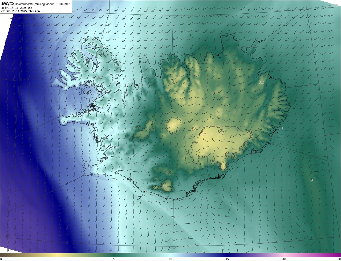Screen dimensions: 341x261
Task: Click the 'IT: þri. 18. 11. 2025 15Z' line
Action: (17, 7)
